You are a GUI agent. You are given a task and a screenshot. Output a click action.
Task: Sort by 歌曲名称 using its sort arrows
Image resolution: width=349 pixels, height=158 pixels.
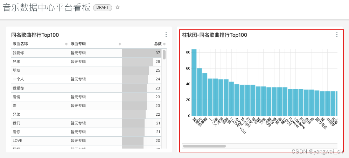pos(66,44)
